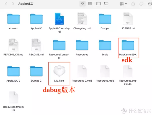Select the MacKernelSDK folder
This screenshot has width=152, height=115.
click(128, 45)
